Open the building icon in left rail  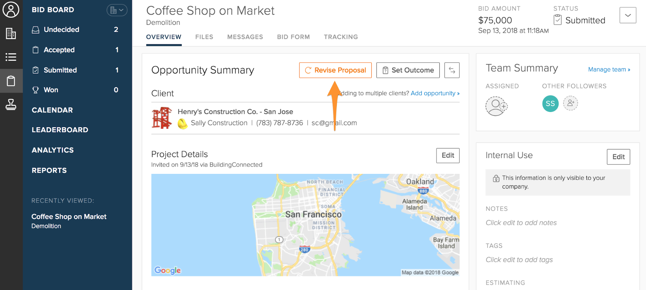click(x=11, y=33)
